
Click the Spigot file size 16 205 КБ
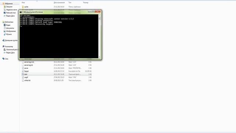(x=88, y=71)
